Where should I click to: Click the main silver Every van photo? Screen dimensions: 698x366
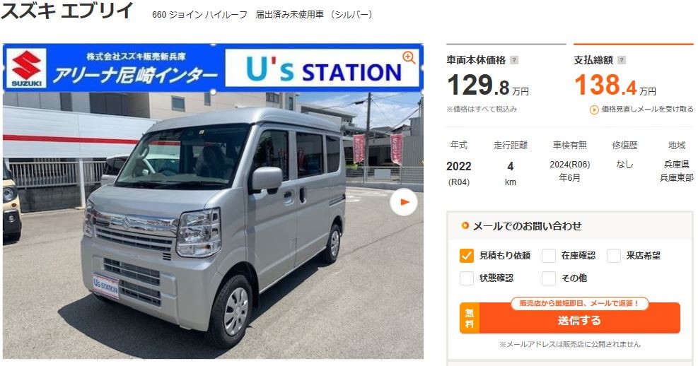pyautogui.click(x=213, y=225)
